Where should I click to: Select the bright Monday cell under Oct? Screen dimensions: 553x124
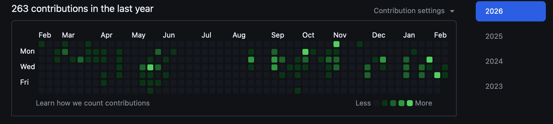[305, 52]
